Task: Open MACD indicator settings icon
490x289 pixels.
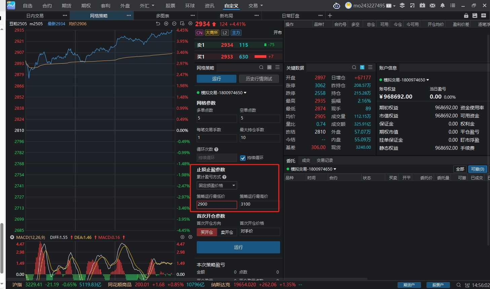Action: (190, 237)
